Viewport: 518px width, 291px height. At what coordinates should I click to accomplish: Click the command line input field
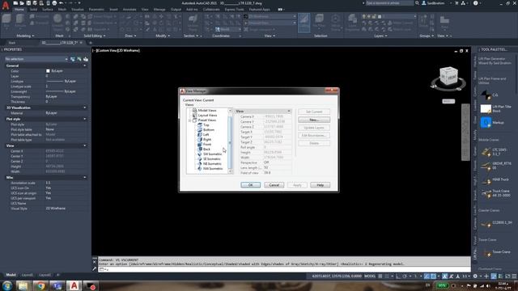tap(284, 269)
